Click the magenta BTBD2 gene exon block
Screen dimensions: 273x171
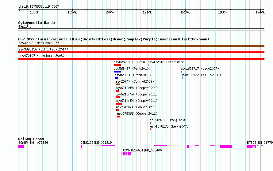coord(250,146)
